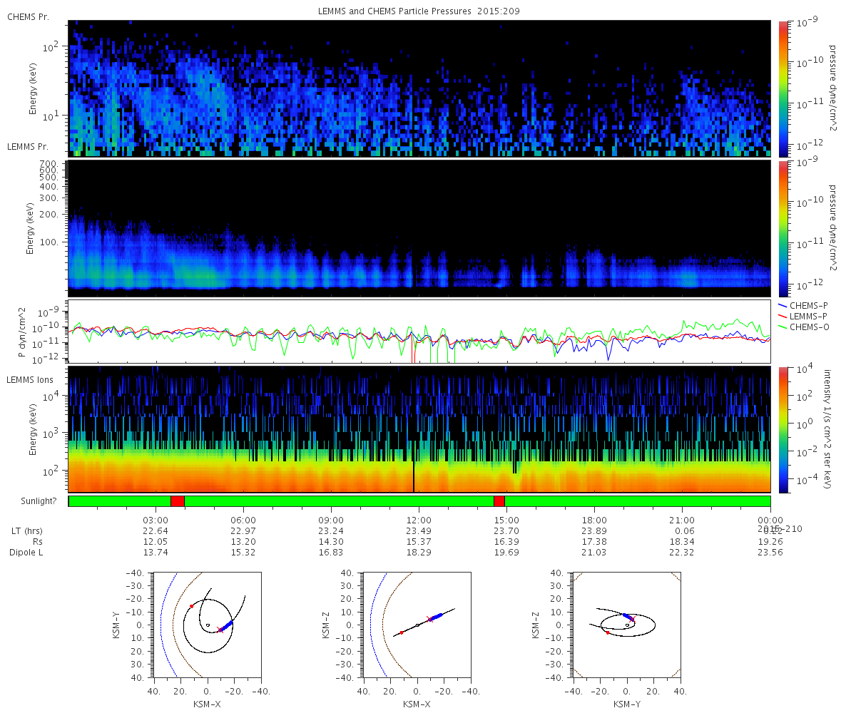Click the Dipole L value 21.03
The width and height of the screenshot is (856, 713).
click(594, 553)
